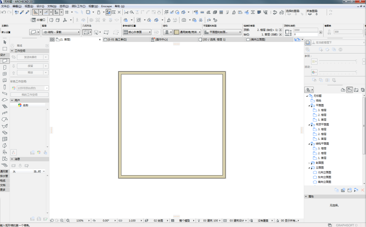Click the Trim scissors icon
Image resolution: width=366 pixels, height=227 pixels.
pos(126,12)
